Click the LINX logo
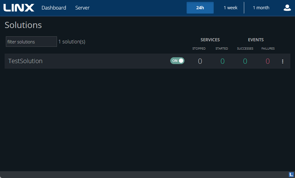 tap(19, 8)
